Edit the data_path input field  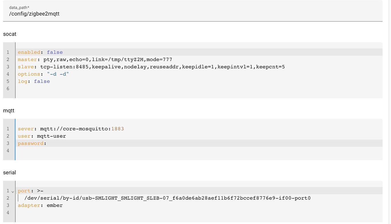(34, 14)
